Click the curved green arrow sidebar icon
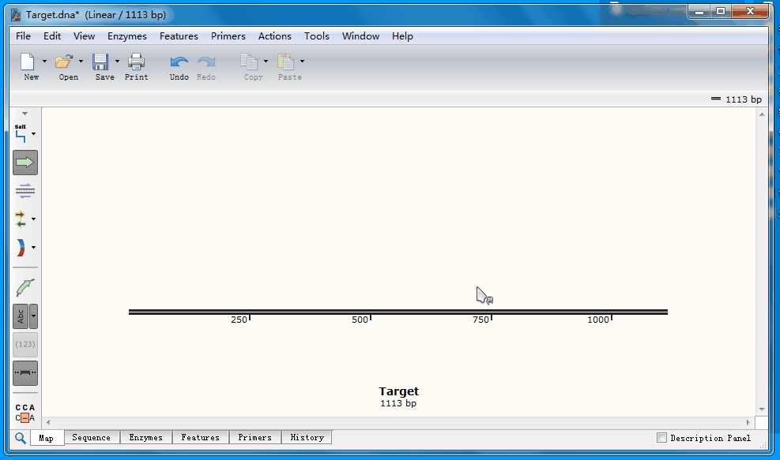Viewport: 780px width, 460px height. pos(25,287)
